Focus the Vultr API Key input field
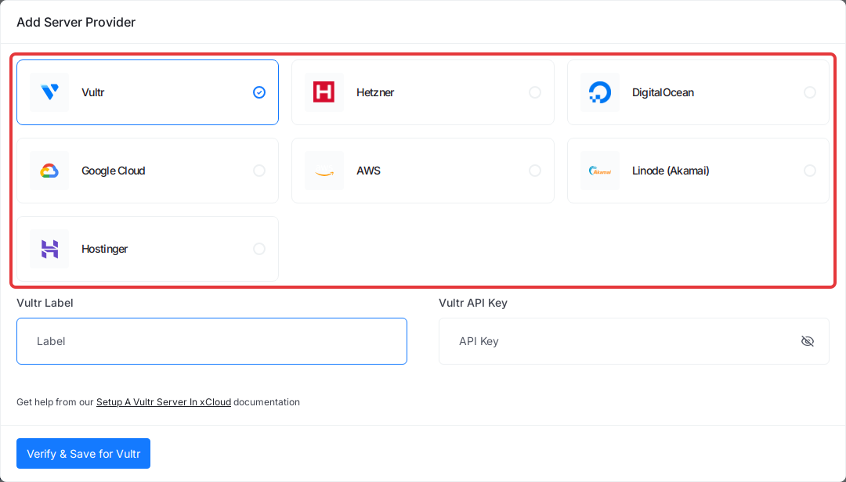Screen dimensions: 846x482 pos(634,341)
